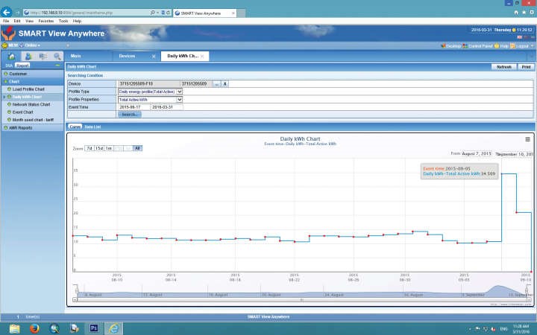Click the Event Time start date field
Viewport: 537px width, 335px height.
(x=134, y=107)
